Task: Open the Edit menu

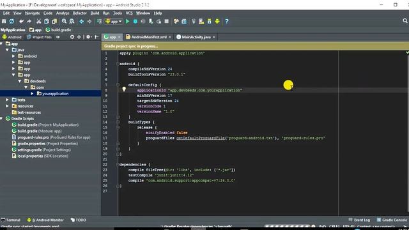Action: coord(6,13)
